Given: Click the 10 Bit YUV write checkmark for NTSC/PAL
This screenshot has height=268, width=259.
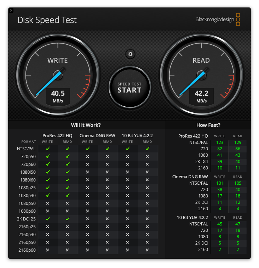Looking at the screenshot, I should (x=128, y=149).
